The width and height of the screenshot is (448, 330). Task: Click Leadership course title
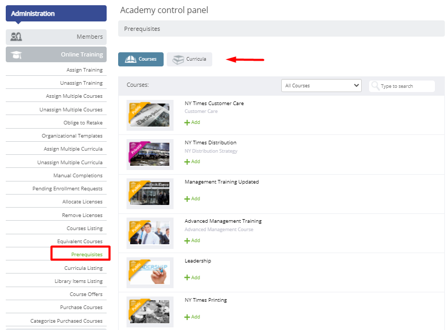[198, 261]
